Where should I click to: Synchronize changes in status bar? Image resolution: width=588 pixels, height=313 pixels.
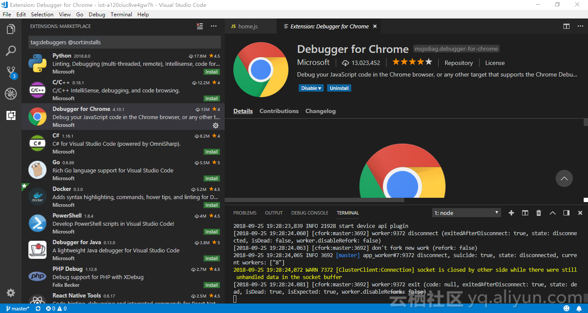click(38, 309)
